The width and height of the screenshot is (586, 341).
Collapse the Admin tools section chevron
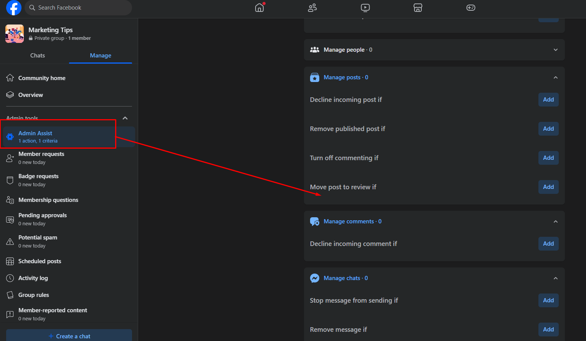coord(125,118)
